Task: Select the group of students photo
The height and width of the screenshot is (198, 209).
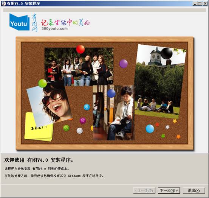Action: coord(79,67)
